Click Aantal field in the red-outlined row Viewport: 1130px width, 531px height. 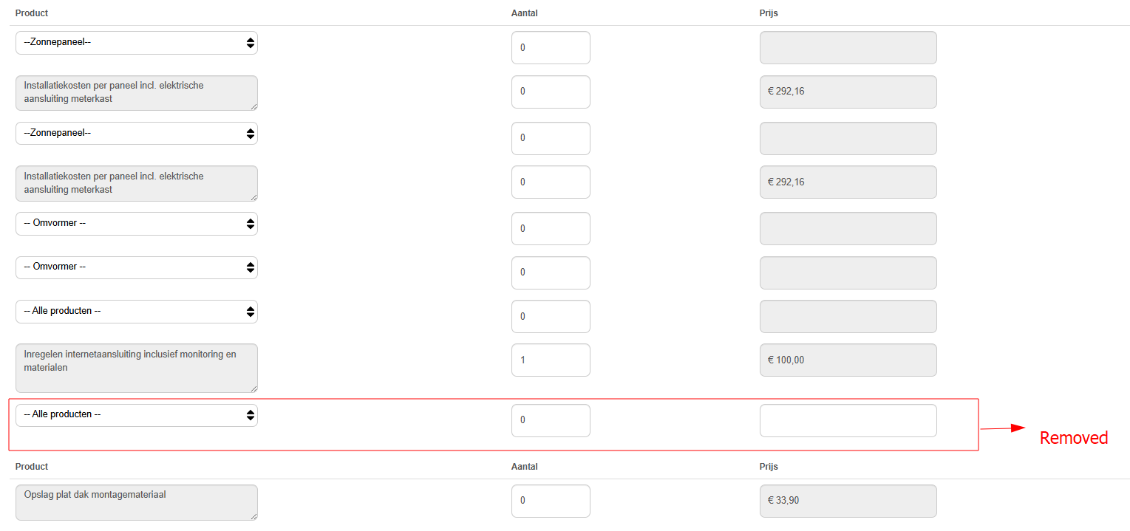click(550, 420)
